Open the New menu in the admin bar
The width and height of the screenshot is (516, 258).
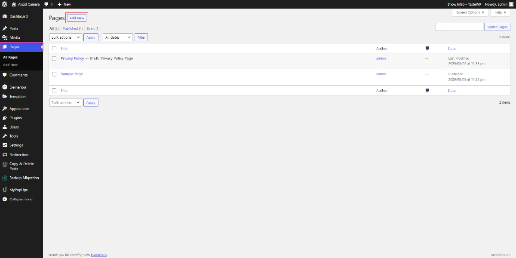tap(64, 4)
